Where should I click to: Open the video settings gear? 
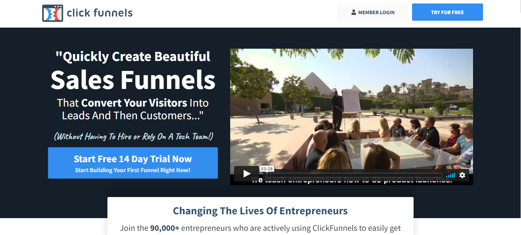[462, 175]
